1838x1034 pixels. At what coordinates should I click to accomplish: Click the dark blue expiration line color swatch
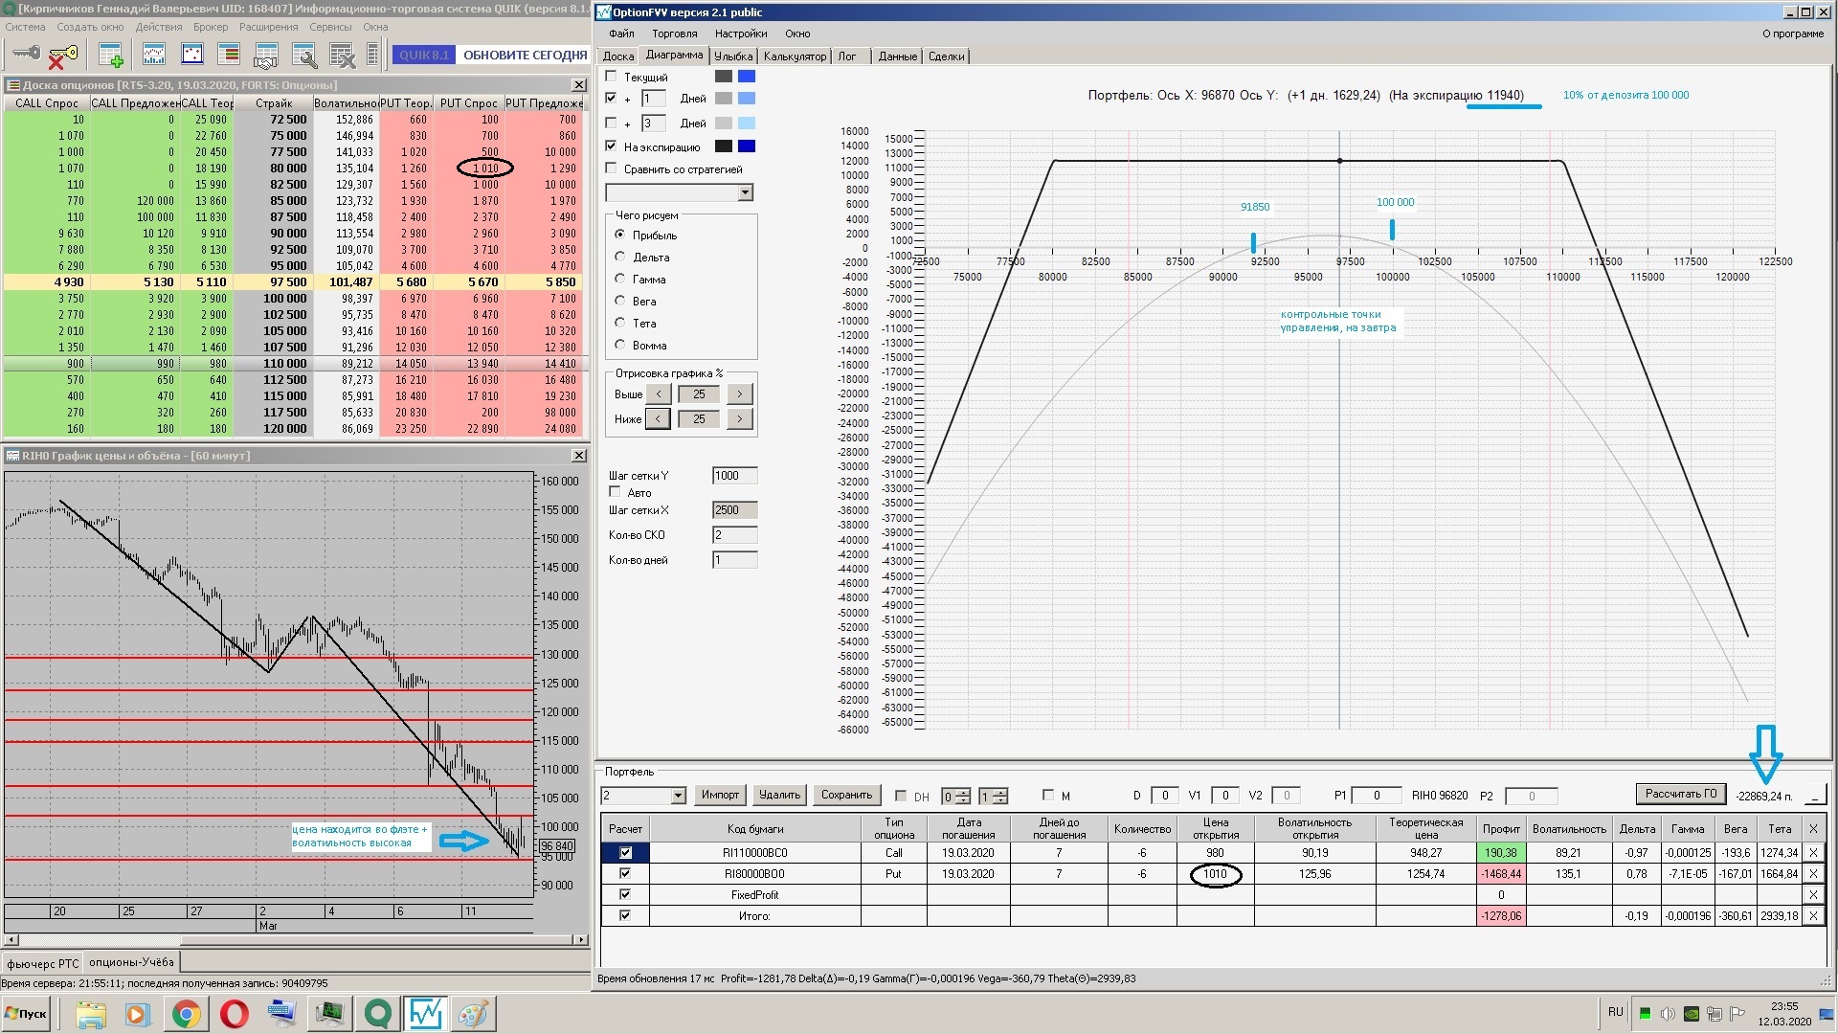tap(747, 146)
